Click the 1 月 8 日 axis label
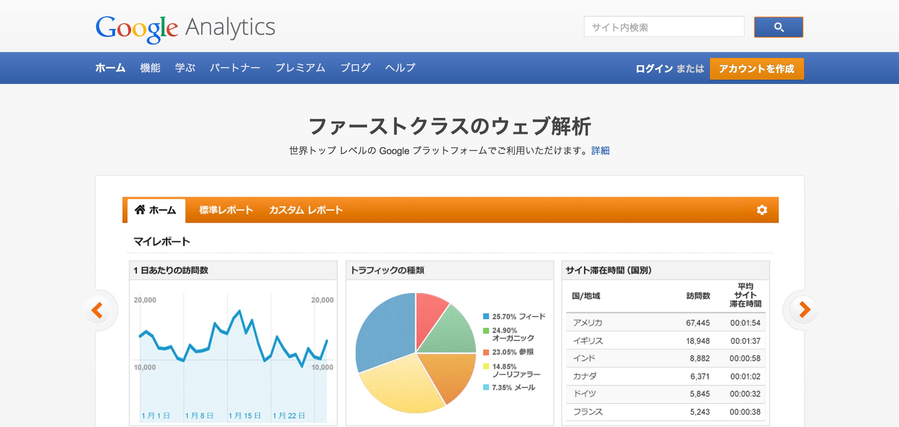 [199, 416]
